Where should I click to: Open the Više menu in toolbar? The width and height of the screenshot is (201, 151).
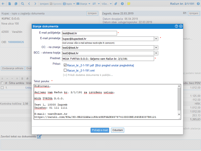click(x=107, y=4)
